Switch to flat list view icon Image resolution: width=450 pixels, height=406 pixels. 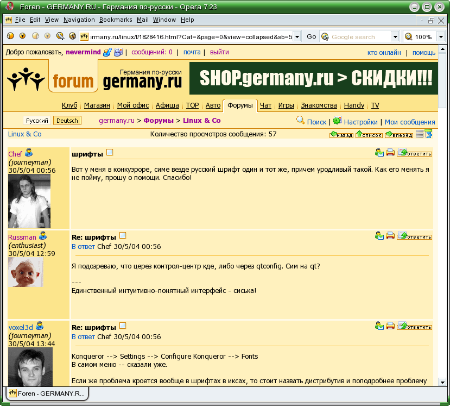[x=420, y=134]
